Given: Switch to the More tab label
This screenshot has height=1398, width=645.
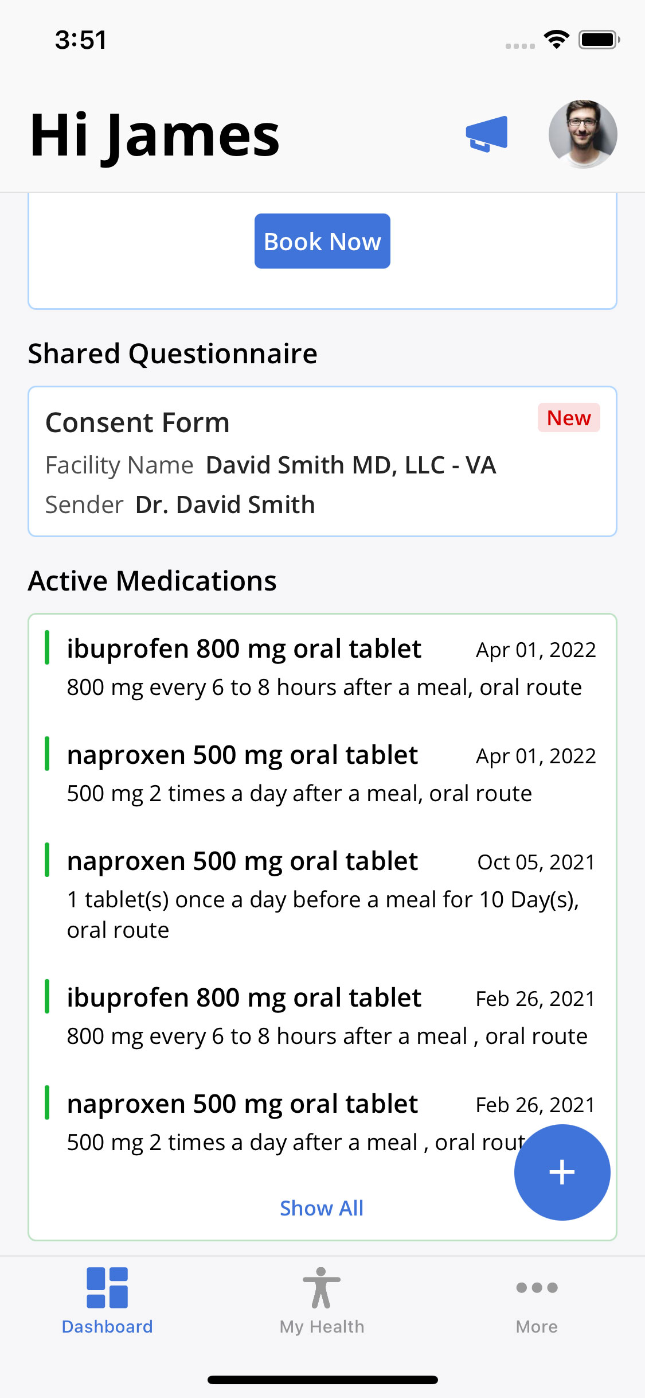Looking at the screenshot, I should pos(537,1327).
